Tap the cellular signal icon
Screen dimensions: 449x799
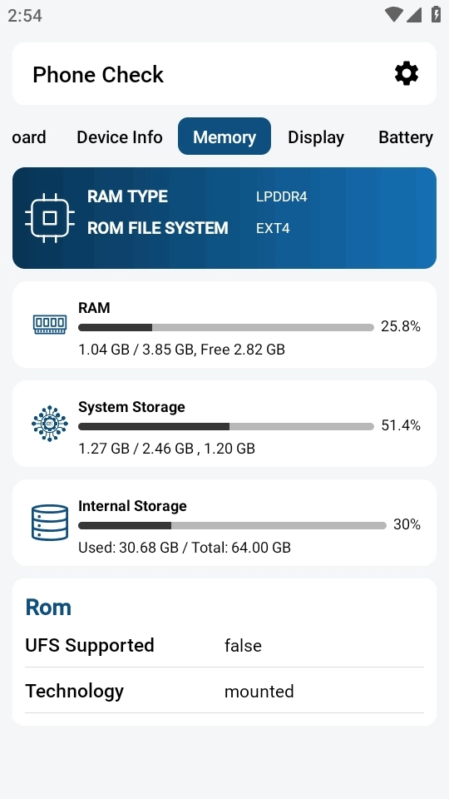pos(414,15)
